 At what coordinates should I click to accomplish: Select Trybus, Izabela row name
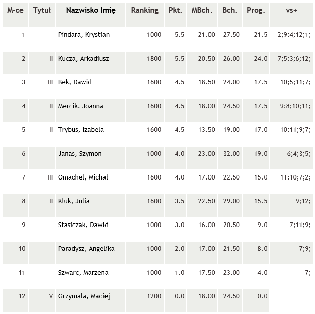81,130
